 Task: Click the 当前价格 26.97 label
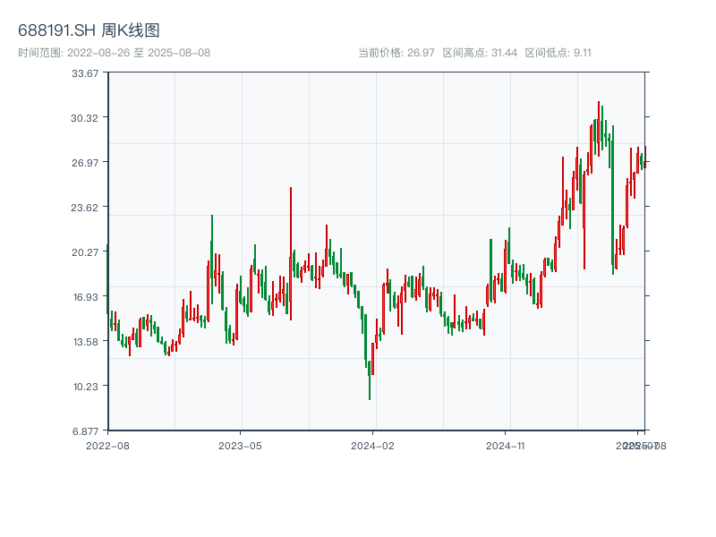point(396,53)
